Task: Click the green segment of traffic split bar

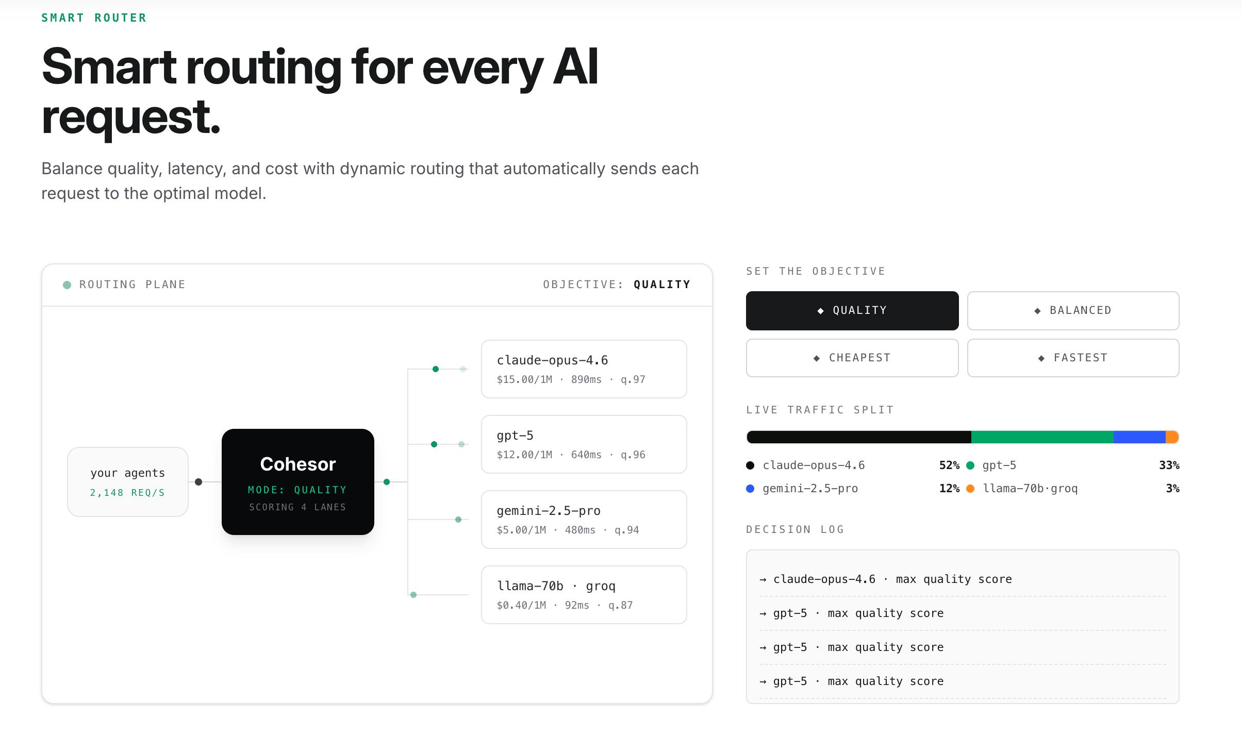Action: tap(1042, 437)
